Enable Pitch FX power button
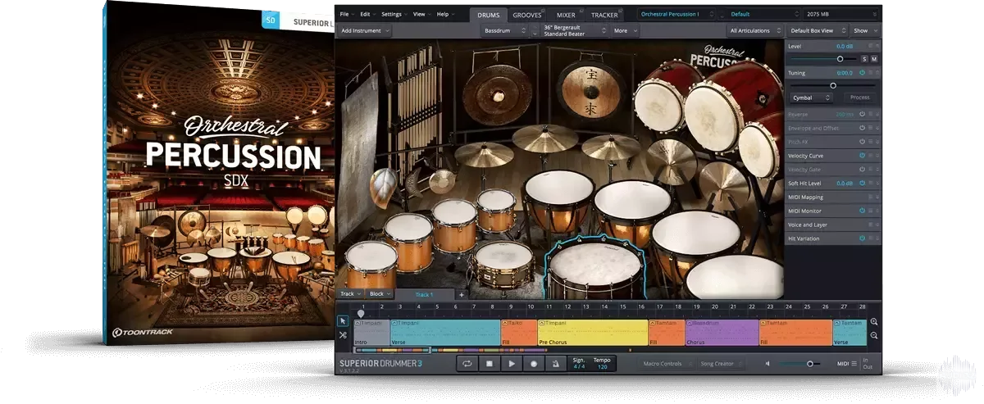Screen dimensions: 984x404 click(x=863, y=142)
